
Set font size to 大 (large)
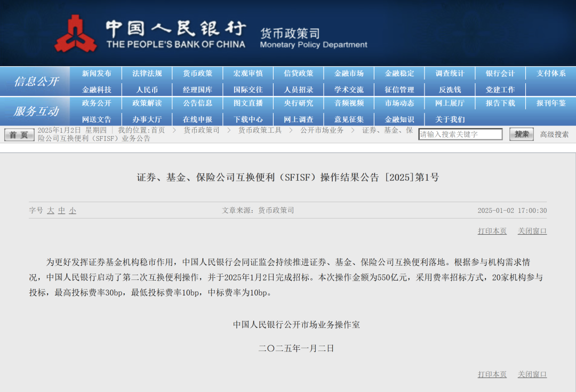pos(51,211)
